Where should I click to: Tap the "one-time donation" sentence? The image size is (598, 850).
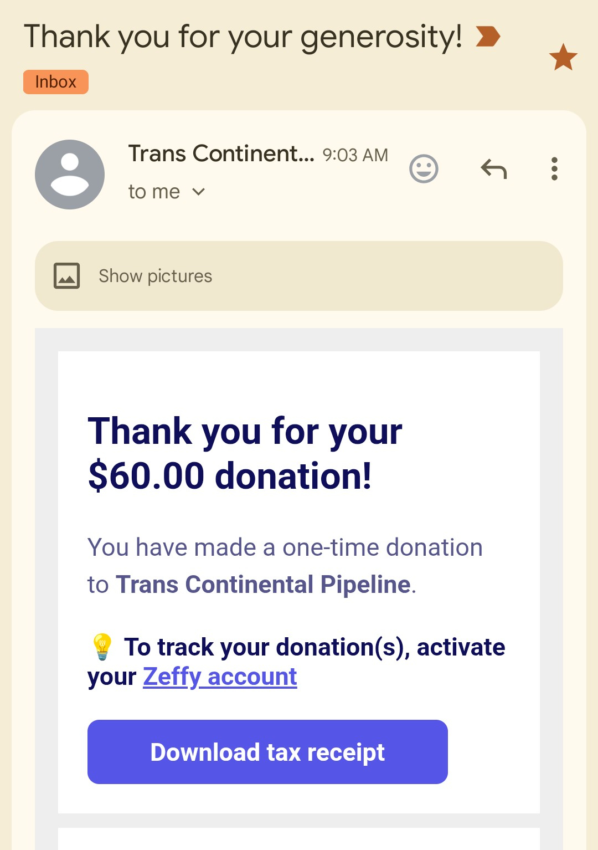[x=285, y=547]
